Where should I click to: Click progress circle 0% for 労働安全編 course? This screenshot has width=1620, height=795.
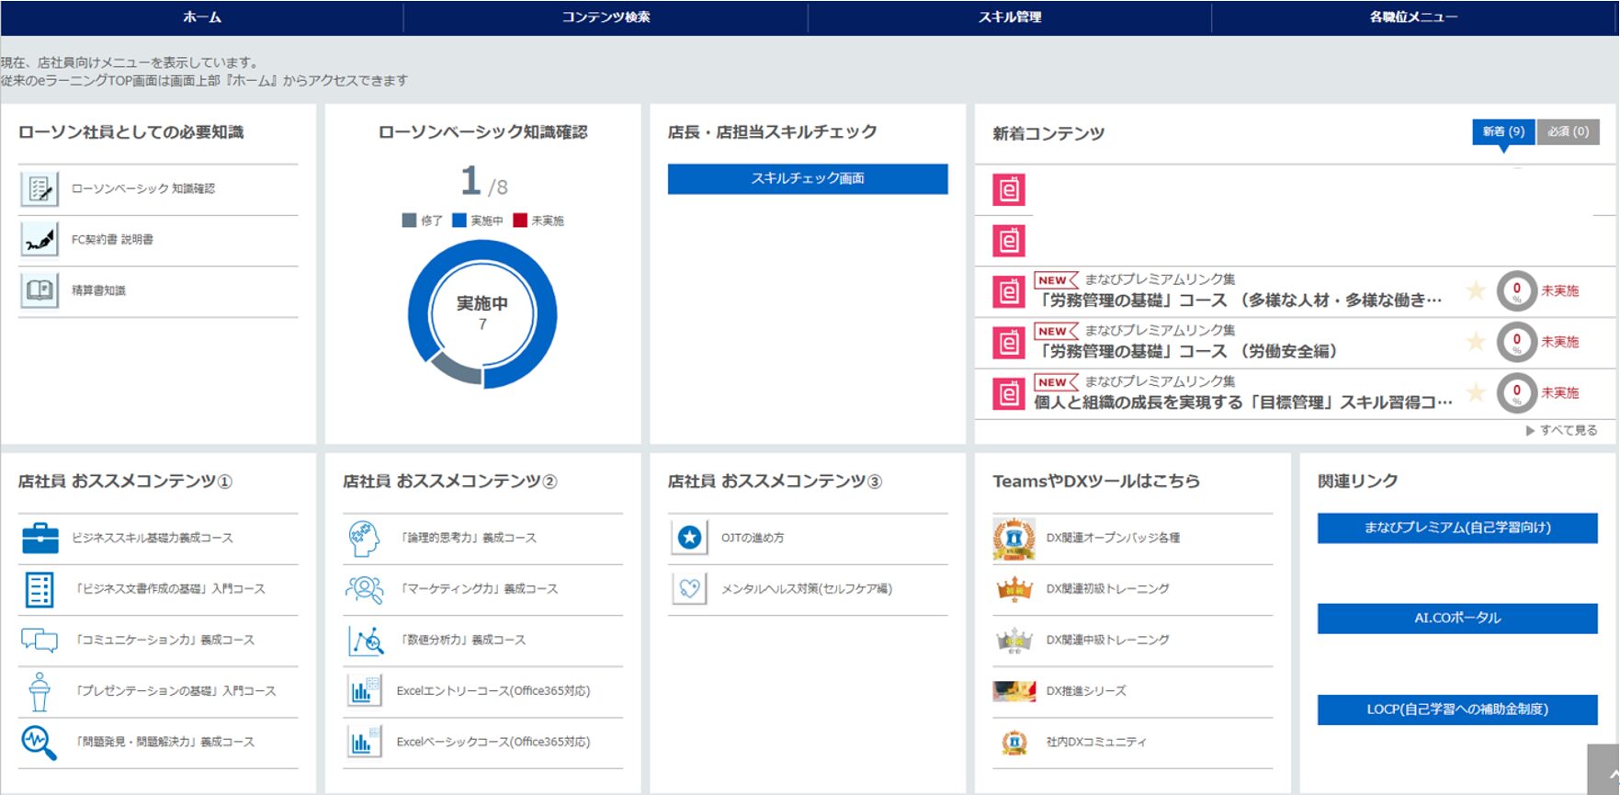tap(1516, 342)
